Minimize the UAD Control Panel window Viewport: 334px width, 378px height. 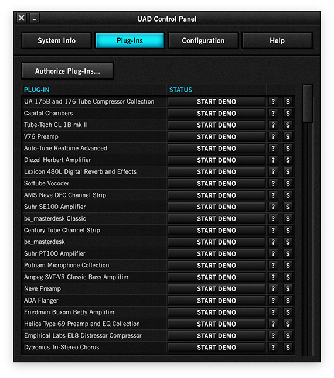pos(35,18)
